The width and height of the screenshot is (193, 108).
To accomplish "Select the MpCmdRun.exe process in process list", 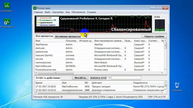I will coord(99,66).
